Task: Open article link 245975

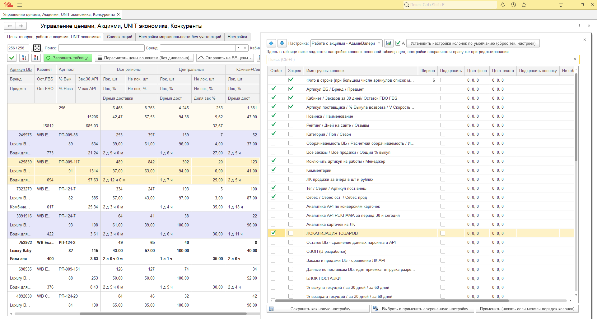Action: 25,135
